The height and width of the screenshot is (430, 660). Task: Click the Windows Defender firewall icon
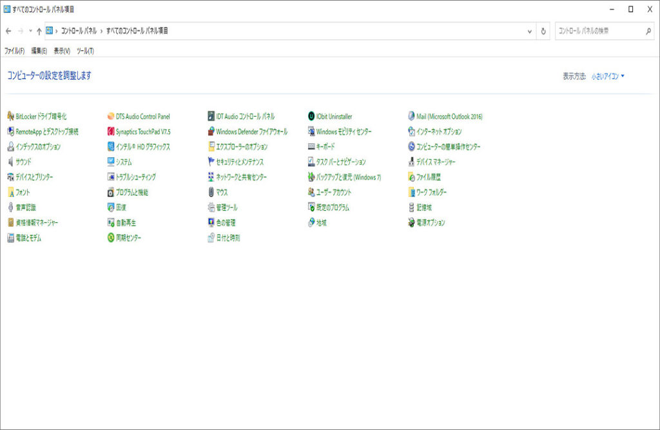pyautogui.click(x=211, y=132)
